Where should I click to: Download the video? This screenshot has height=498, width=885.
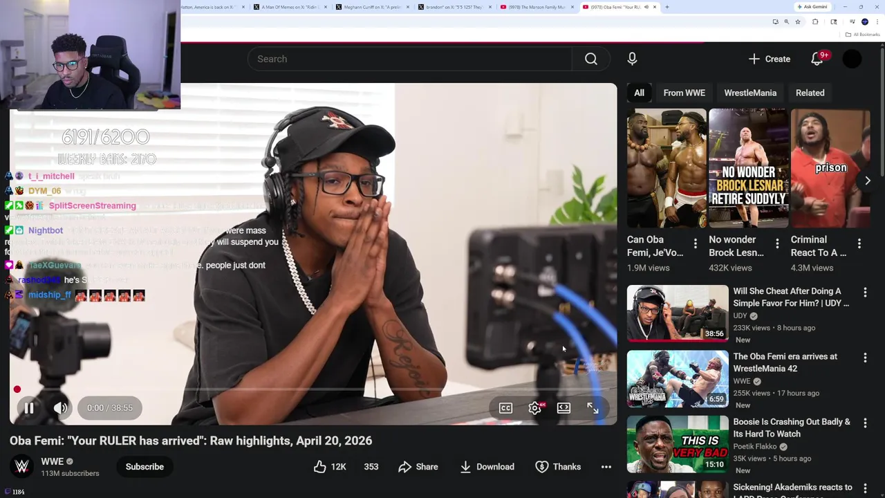tap(487, 467)
